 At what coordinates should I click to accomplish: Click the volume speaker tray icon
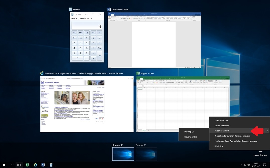[249, 165]
